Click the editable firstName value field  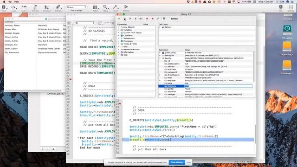click(x=219, y=86)
